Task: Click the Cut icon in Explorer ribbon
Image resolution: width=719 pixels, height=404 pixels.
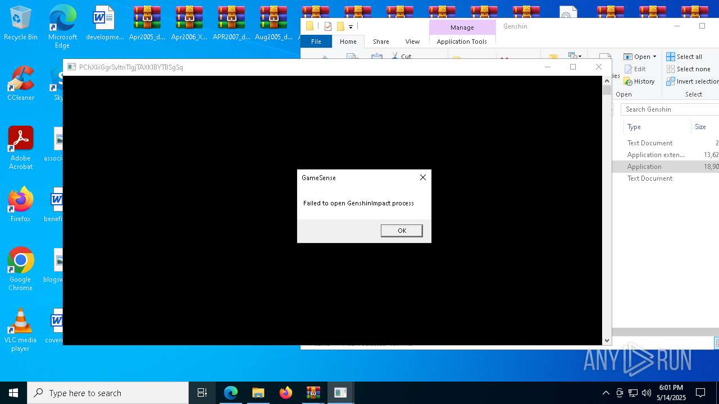Action: 402,56
